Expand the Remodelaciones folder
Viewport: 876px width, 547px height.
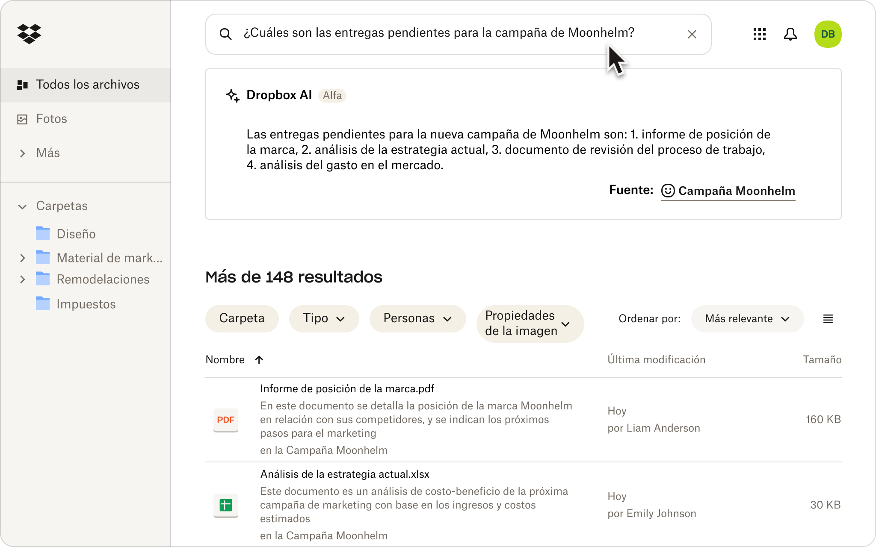23,279
